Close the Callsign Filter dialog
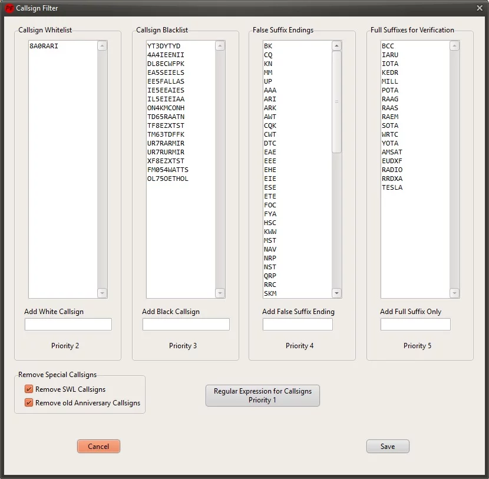 (479, 8)
